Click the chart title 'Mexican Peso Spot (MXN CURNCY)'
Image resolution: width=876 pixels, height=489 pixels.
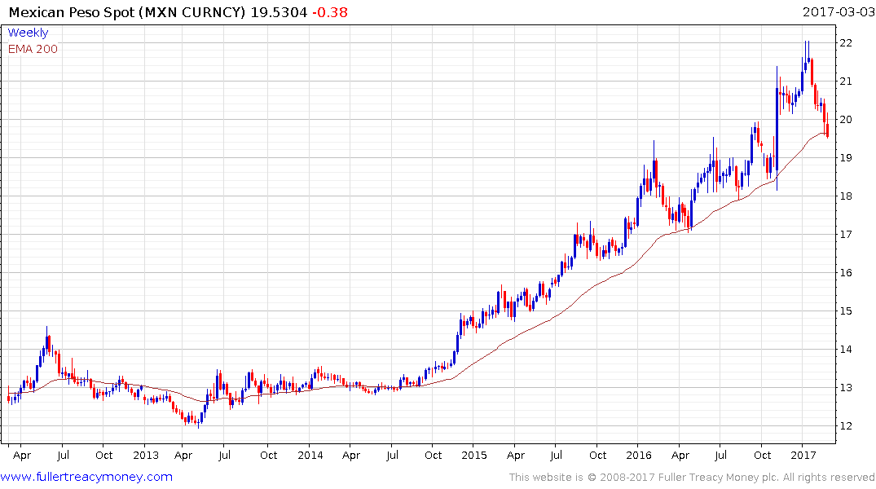coord(127,12)
